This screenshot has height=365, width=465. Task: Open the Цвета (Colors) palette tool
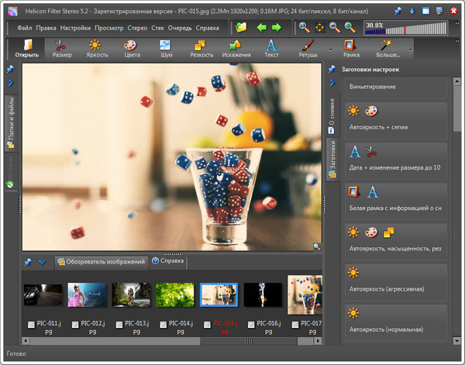coord(132,48)
